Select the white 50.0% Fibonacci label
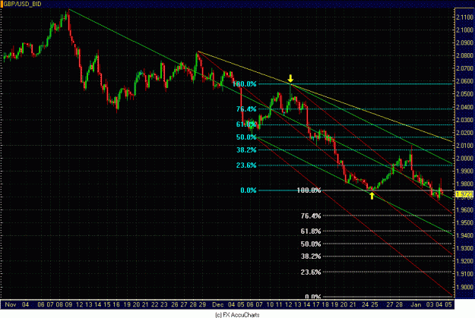This screenshot has height=318, width=475. (311, 244)
